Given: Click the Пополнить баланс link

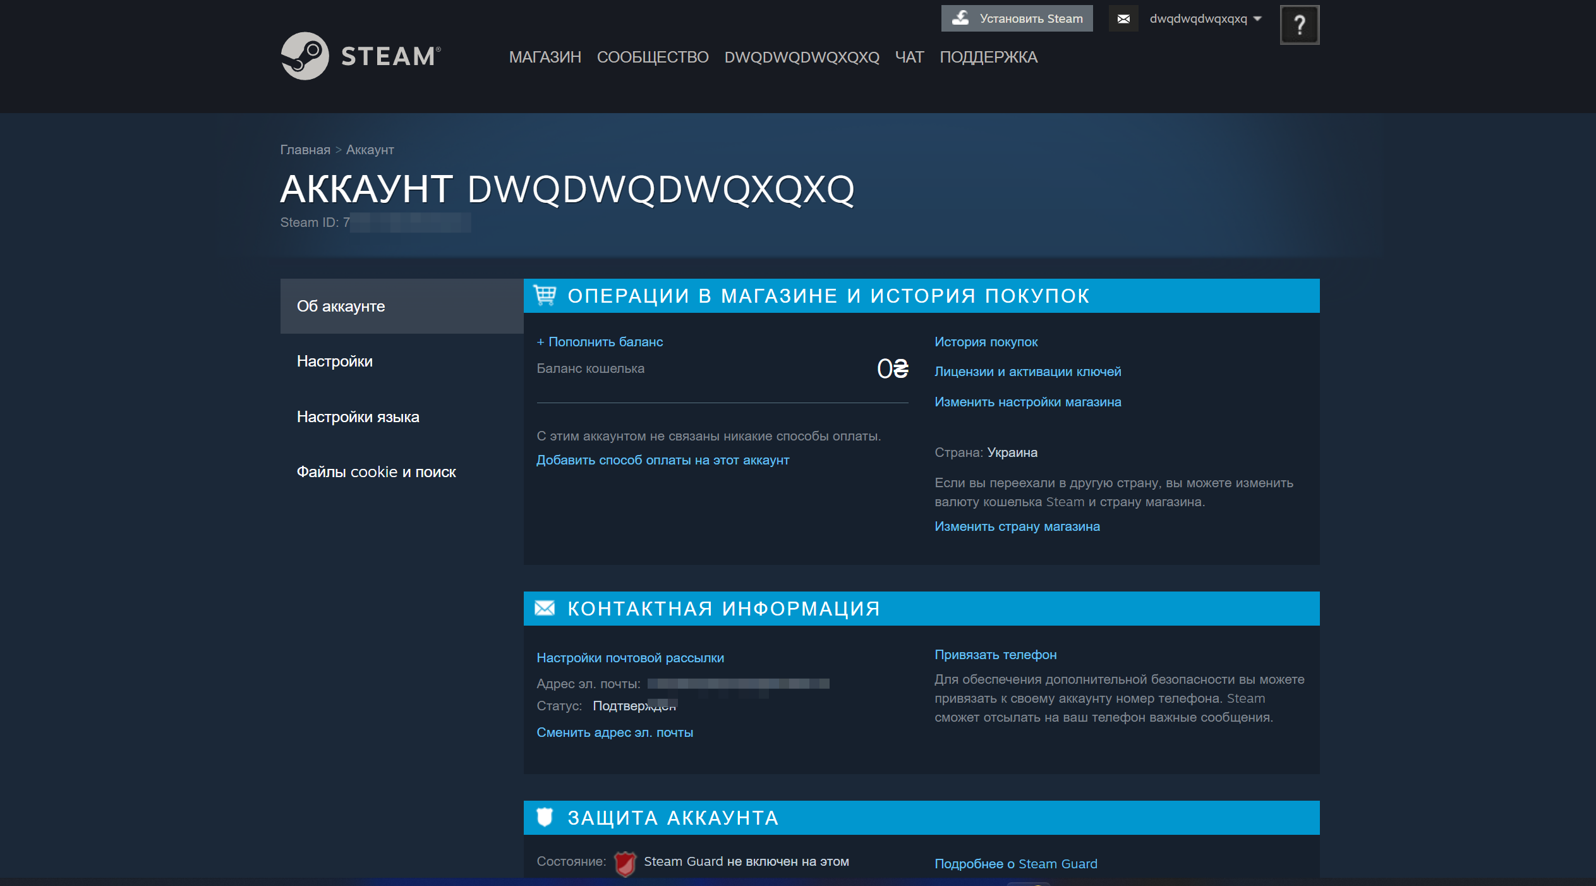Looking at the screenshot, I should tap(600, 342).
